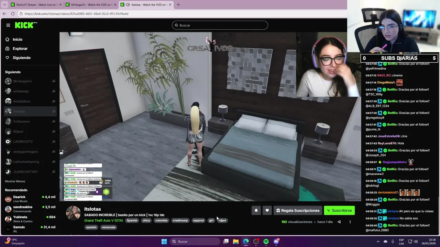Show hidden system tray icons
This screenshot has height=247, width=440.
pos(378,242)
